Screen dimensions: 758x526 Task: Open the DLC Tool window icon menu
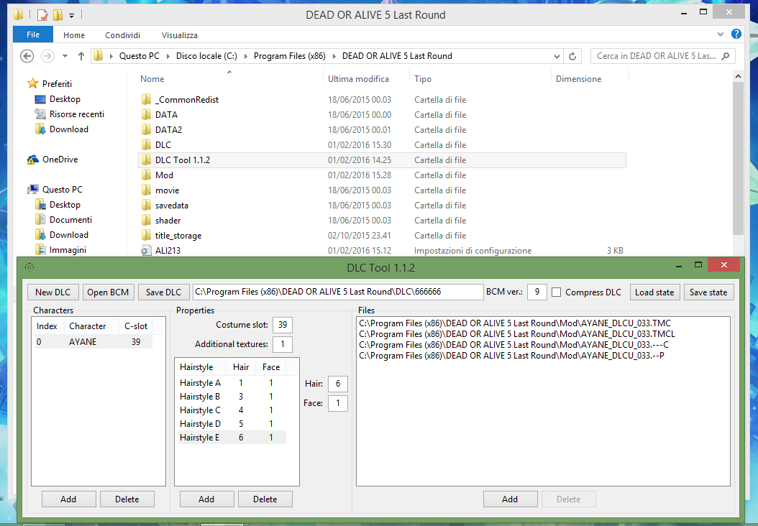[29, 267]
